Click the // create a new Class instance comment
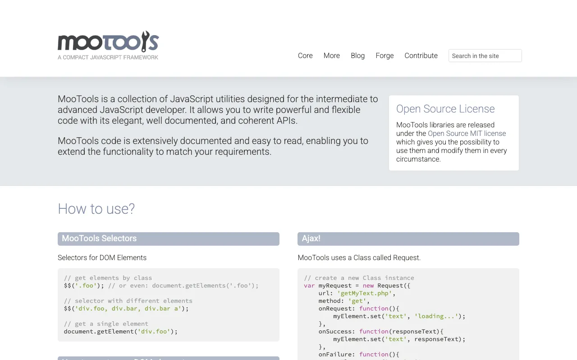 pos(359,278)
